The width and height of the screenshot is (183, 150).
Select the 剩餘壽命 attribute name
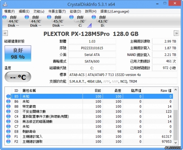tap(29, 131)
